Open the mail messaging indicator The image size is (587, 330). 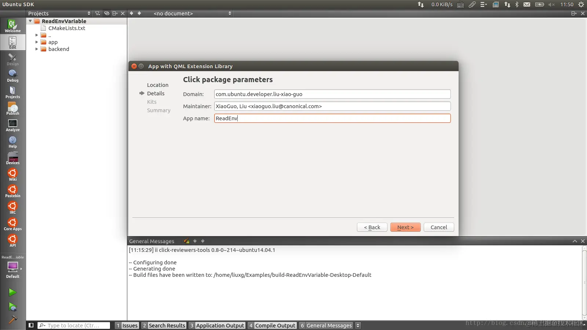pos(527,4)
